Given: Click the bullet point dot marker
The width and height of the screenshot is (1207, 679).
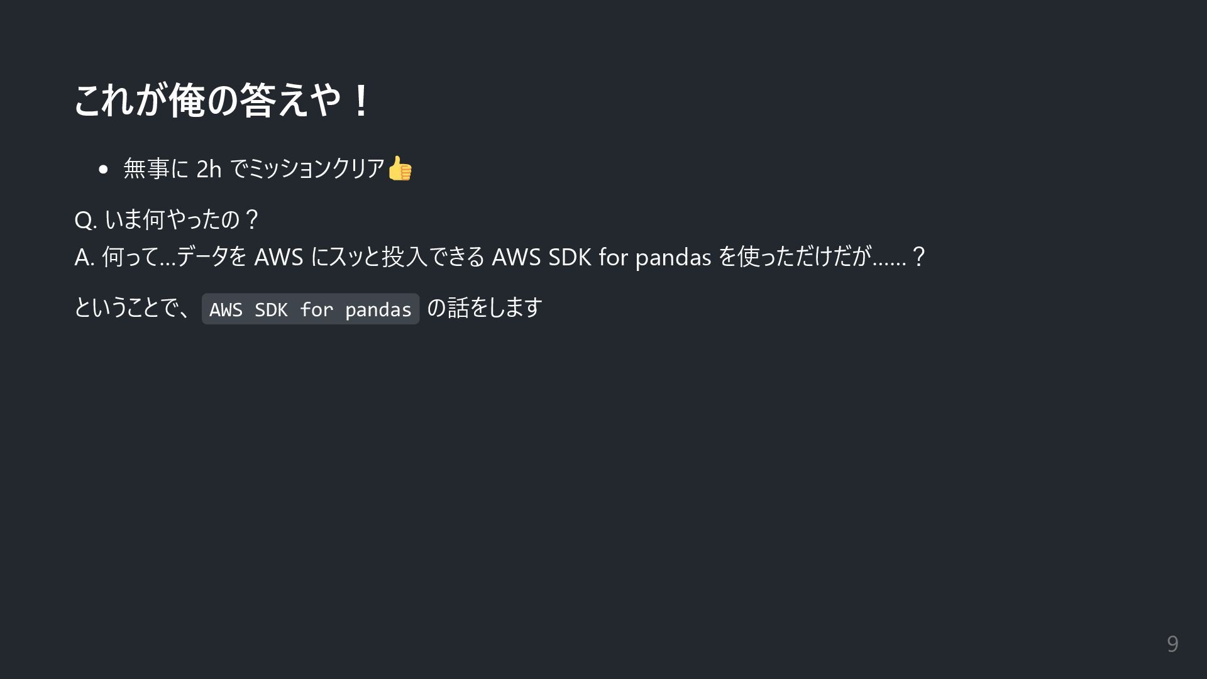Looking at the screenshot, I should (103, 169).
